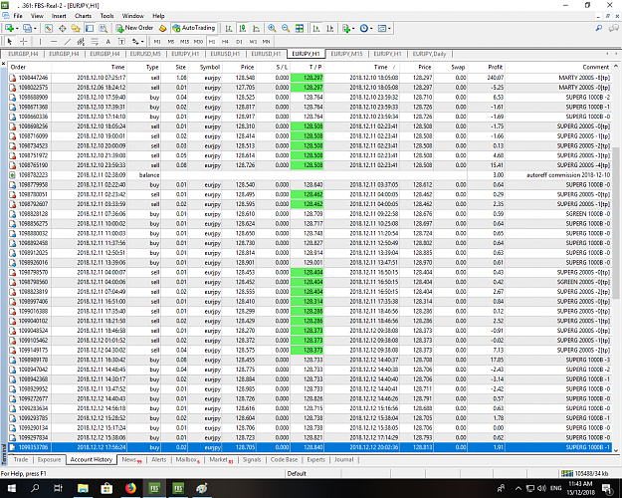This screenshot has width=622, height=498.
Task: Toggle the Market Watch window icon
Action: [x=49, y=28]
